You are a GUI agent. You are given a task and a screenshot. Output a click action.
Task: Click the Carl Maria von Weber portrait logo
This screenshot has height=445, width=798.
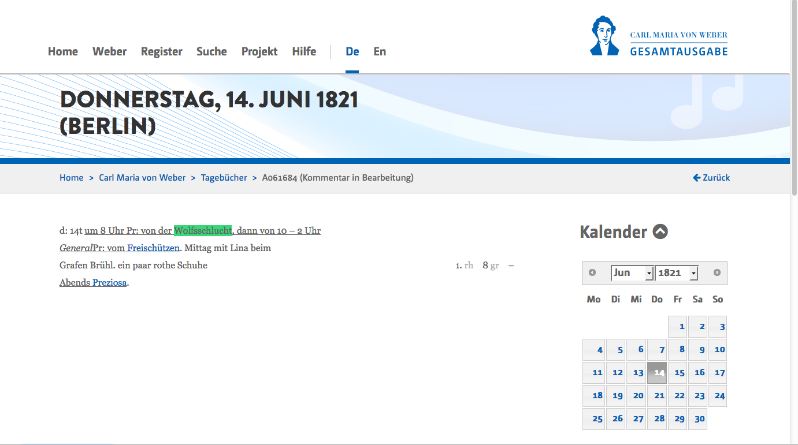pyautogui.click(x=604, y=36)
